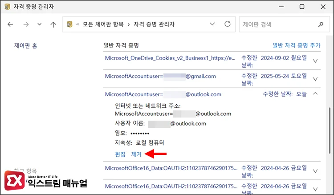
Task: Open the address bar history dropdown
Action: click(212, 24)
